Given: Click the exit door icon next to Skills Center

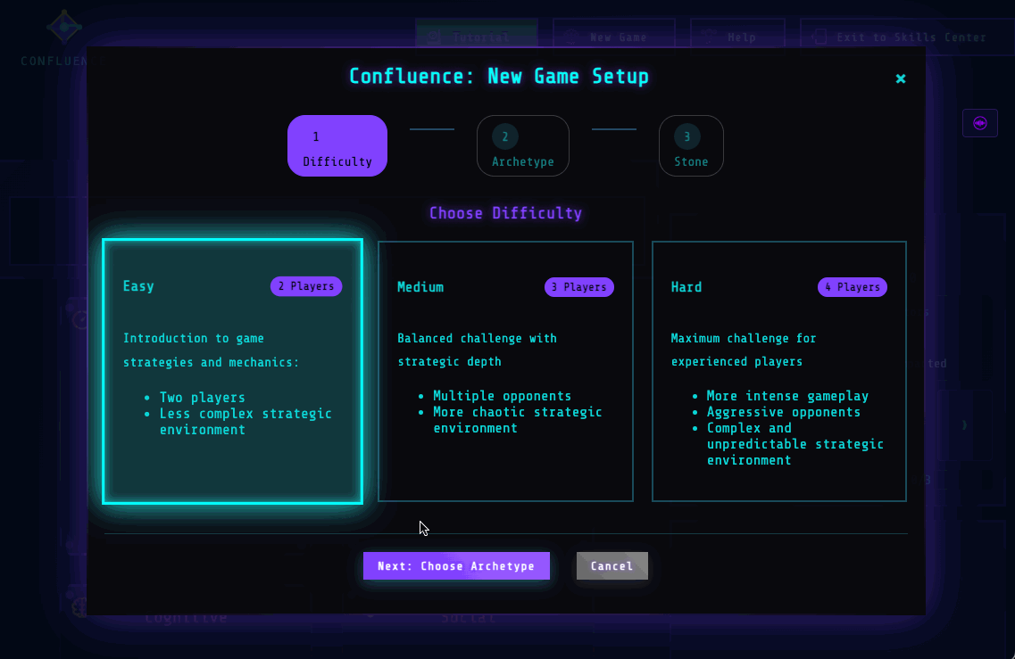Looking at the screenshot, I should pyautogui.click(x=819, y=37).
